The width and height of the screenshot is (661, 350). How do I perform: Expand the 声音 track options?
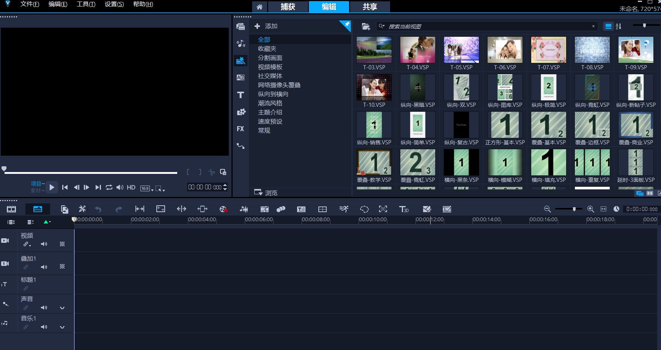pos(62,308)
